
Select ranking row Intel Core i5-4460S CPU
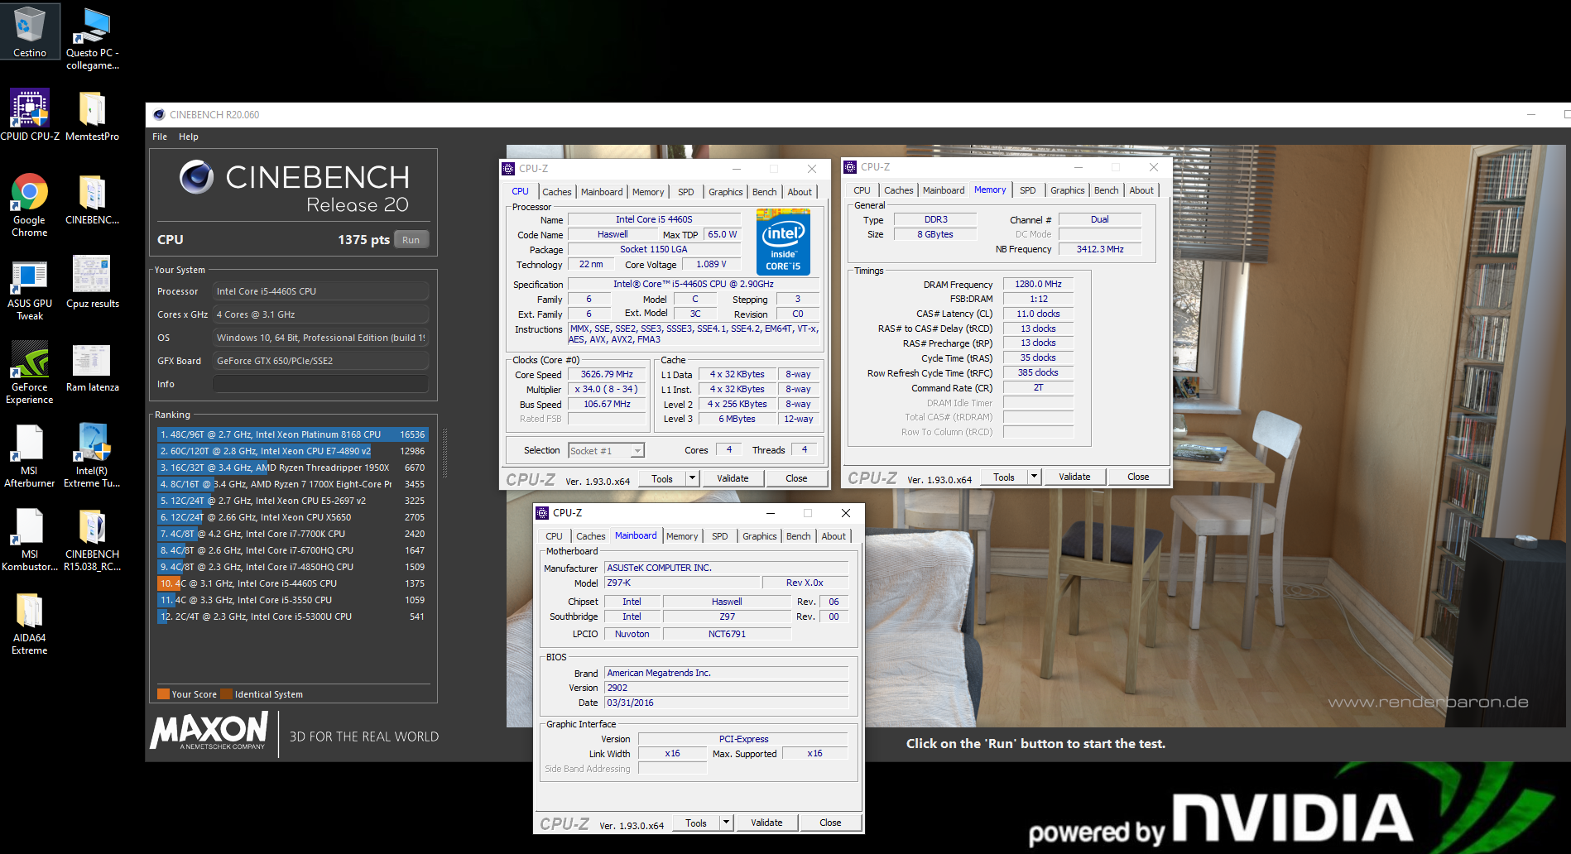(292, 583)
